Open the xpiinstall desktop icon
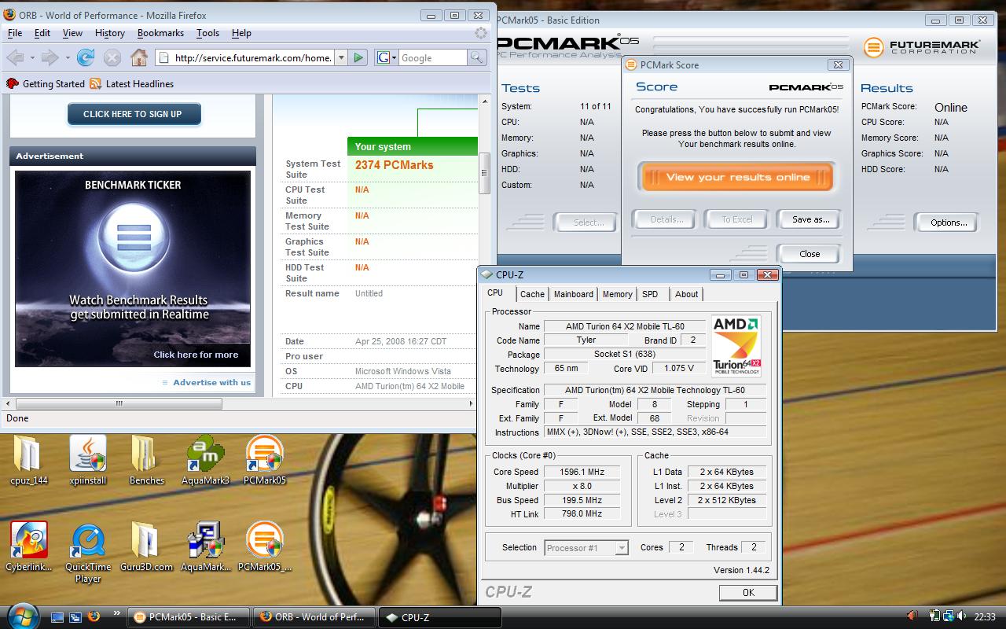Image resolution: width=1006 pixels, height=629 pixels. click(x=87, y=461)
